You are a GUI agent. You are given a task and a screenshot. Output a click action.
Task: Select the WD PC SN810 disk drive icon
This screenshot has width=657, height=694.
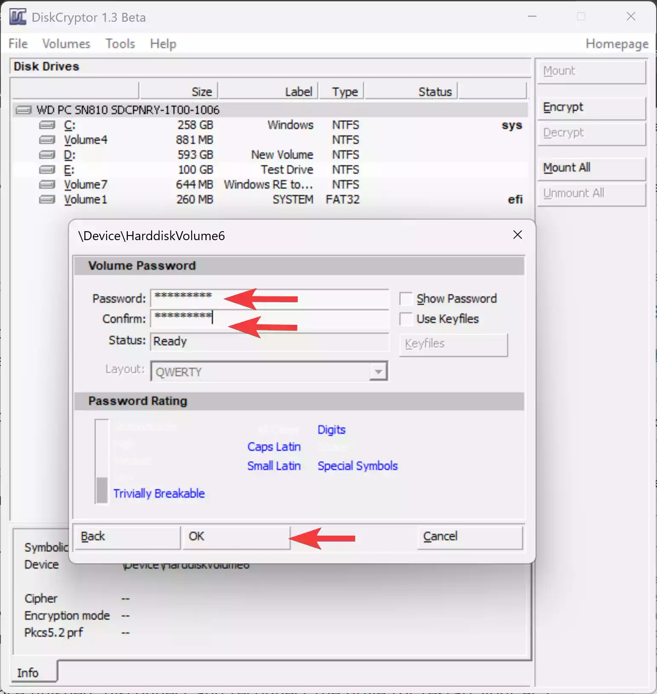[23, 110]
